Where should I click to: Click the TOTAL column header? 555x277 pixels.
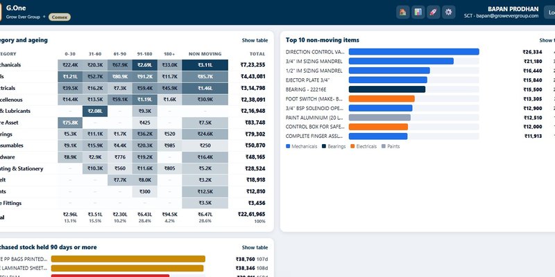point(257,54)
